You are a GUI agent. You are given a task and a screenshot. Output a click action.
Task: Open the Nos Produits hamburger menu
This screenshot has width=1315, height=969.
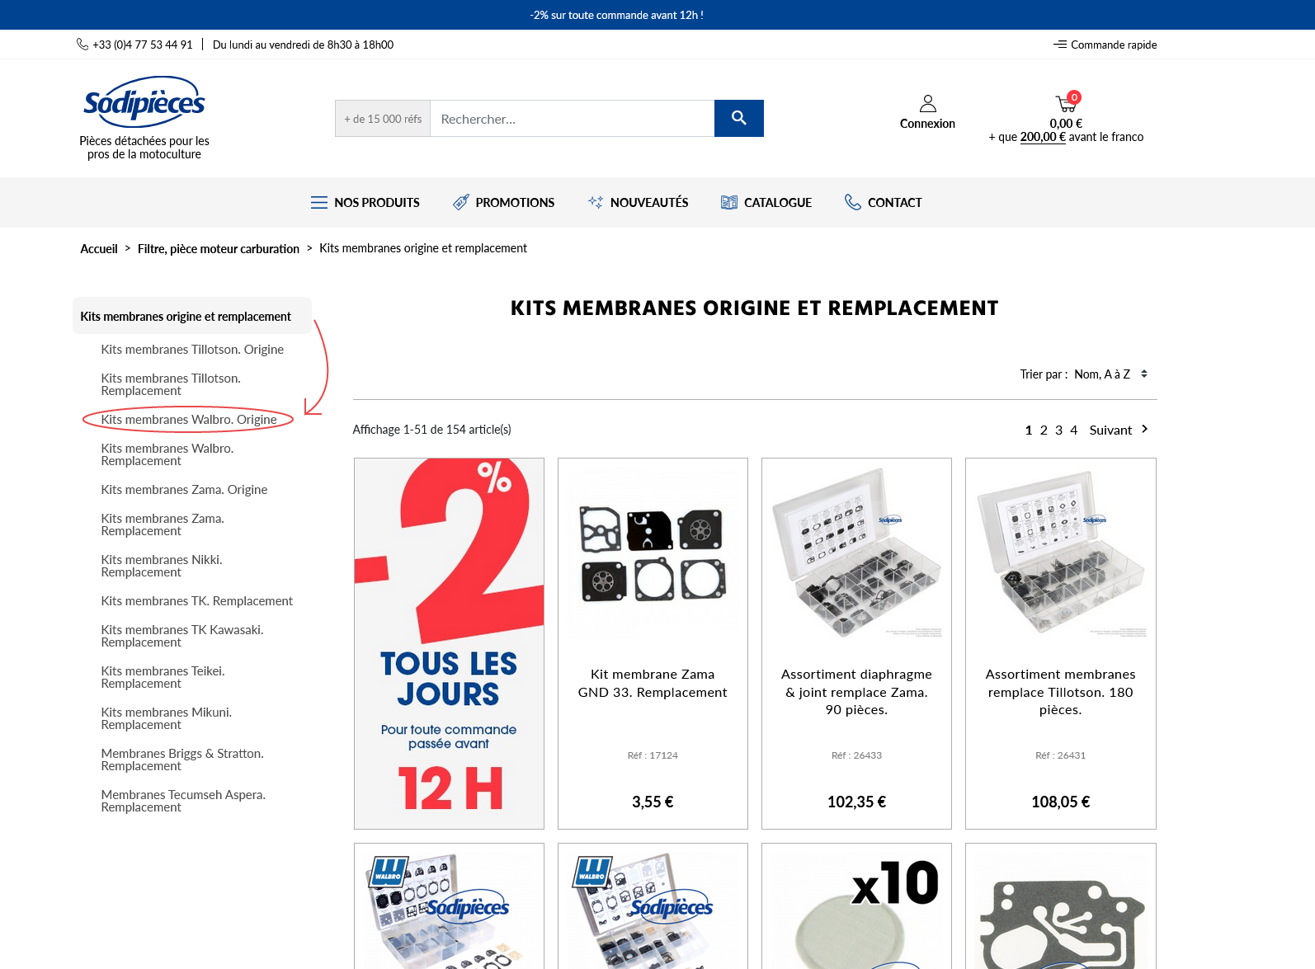318,202
